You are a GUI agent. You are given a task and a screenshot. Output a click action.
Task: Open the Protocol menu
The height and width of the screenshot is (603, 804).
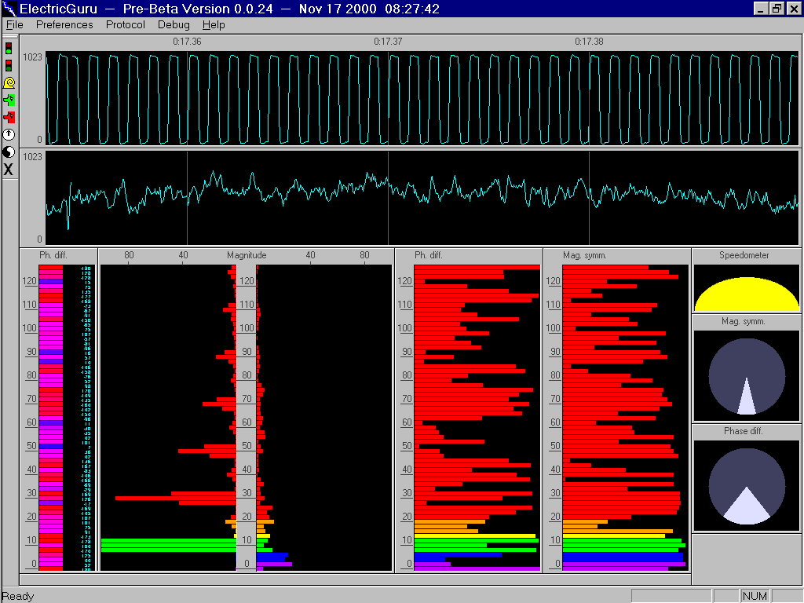(126, 24)
